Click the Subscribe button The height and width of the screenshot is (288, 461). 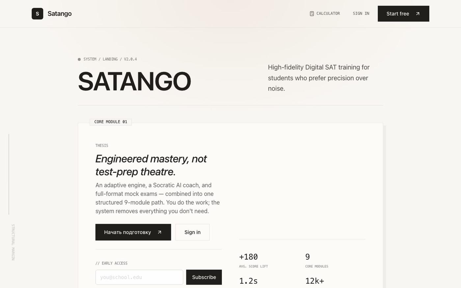[x=204, y=277]
